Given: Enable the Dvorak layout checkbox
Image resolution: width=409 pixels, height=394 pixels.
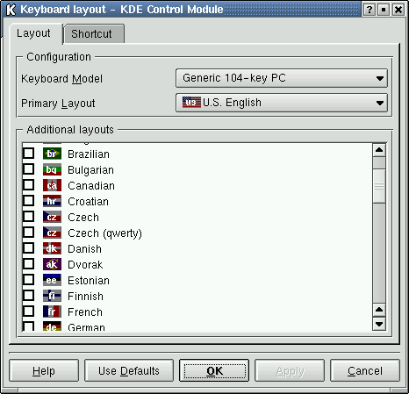Looking at the screenshot, I should pos(29,263).
